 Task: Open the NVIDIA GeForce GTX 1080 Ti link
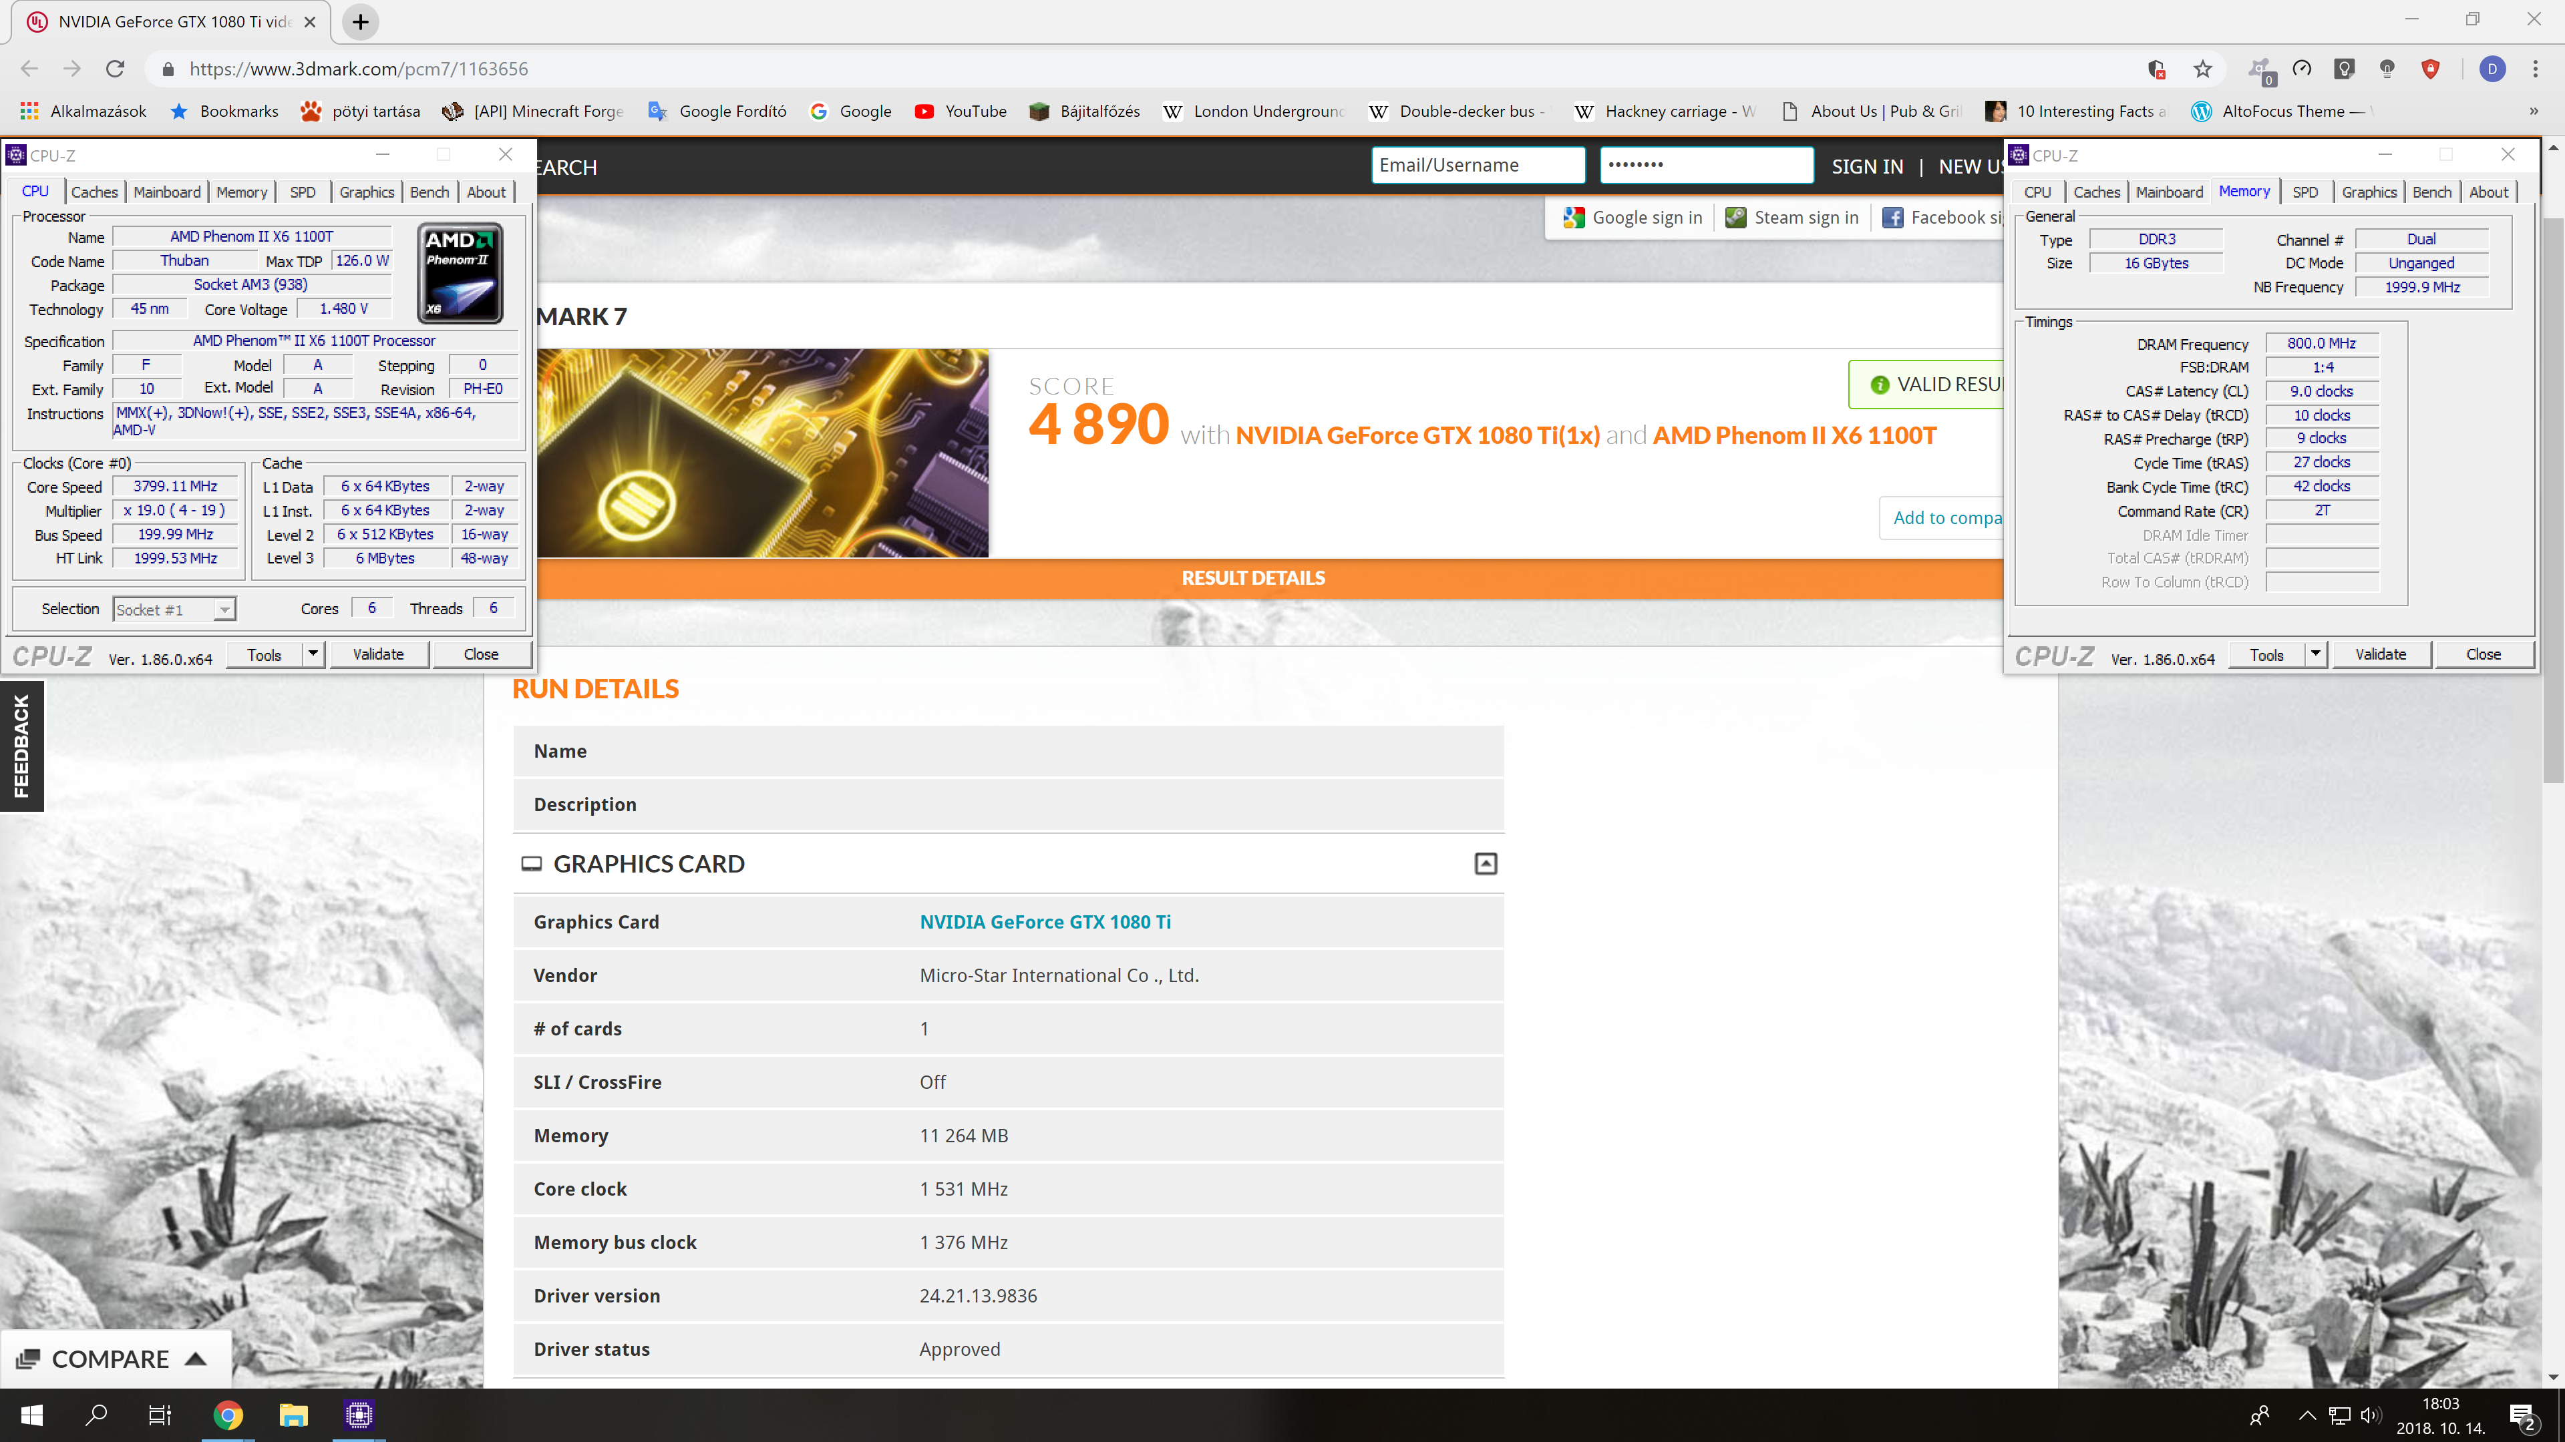coord(1045,921)
